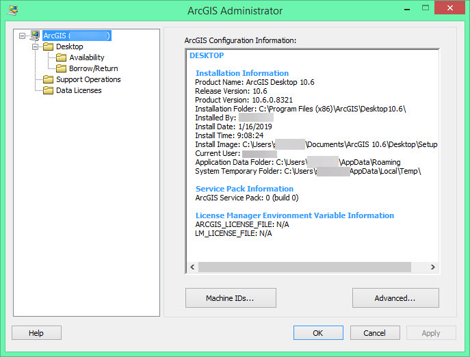
Task: Click the 'Current User:' line
Action: [236, 153]
